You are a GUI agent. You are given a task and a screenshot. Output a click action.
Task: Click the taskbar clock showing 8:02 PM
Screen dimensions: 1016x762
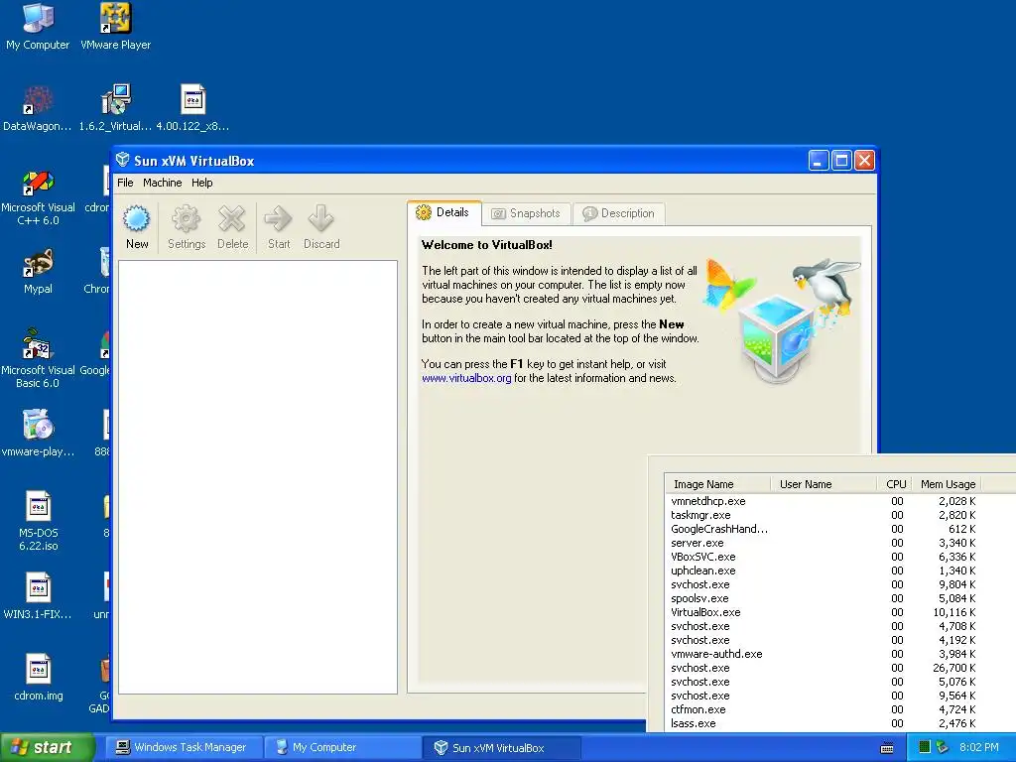(978, 747)
